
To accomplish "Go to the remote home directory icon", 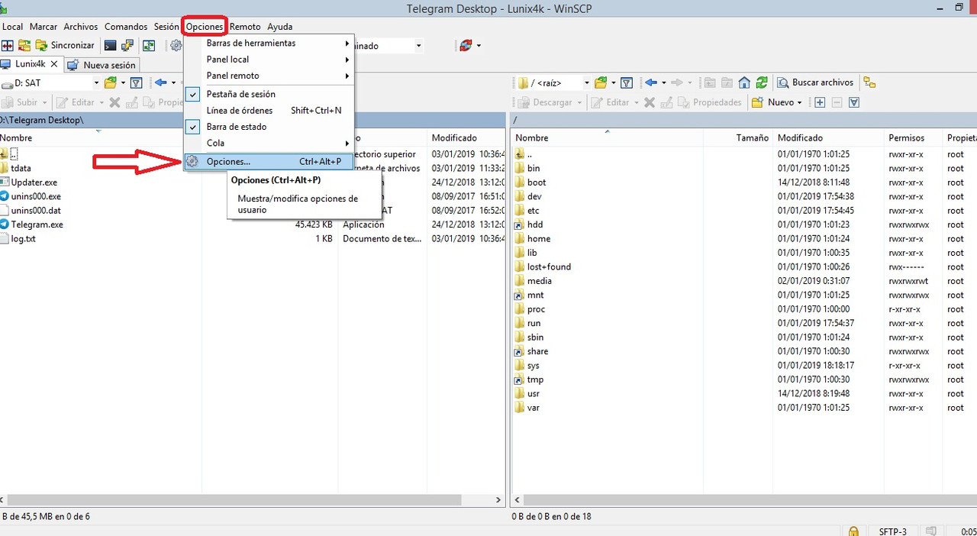I will point(743,82).
